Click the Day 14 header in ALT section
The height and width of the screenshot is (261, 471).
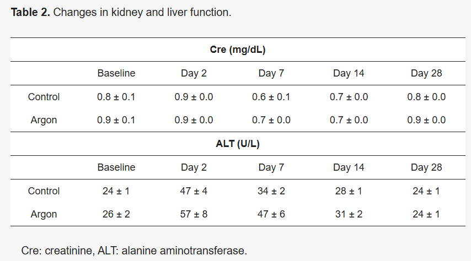[349, 167]
